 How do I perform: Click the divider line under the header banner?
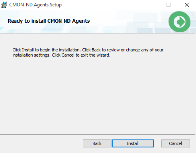click(98, 33)
